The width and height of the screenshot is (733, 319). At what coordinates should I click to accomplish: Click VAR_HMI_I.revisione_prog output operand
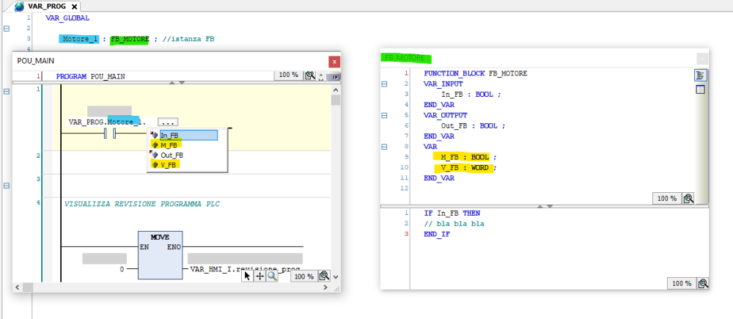(x=245, y=269)
